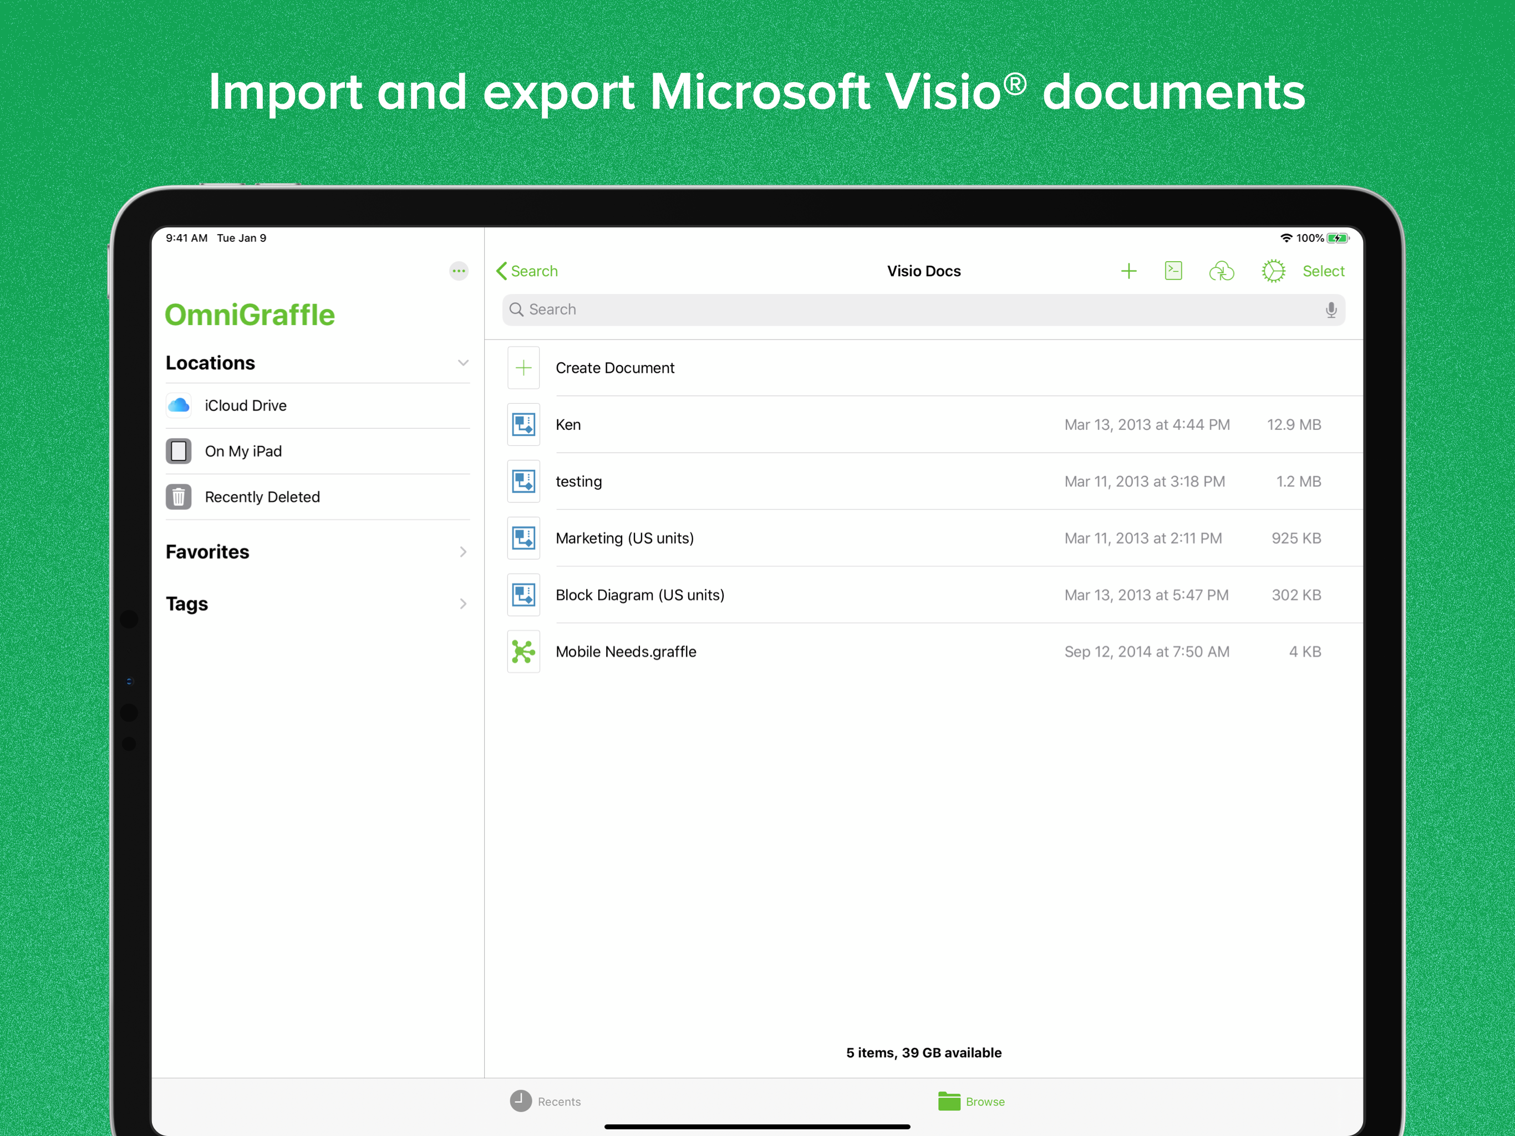The height and width of the screenshot is (1136, 1515).
Task: Tap the Select button
Action: 1323,271
